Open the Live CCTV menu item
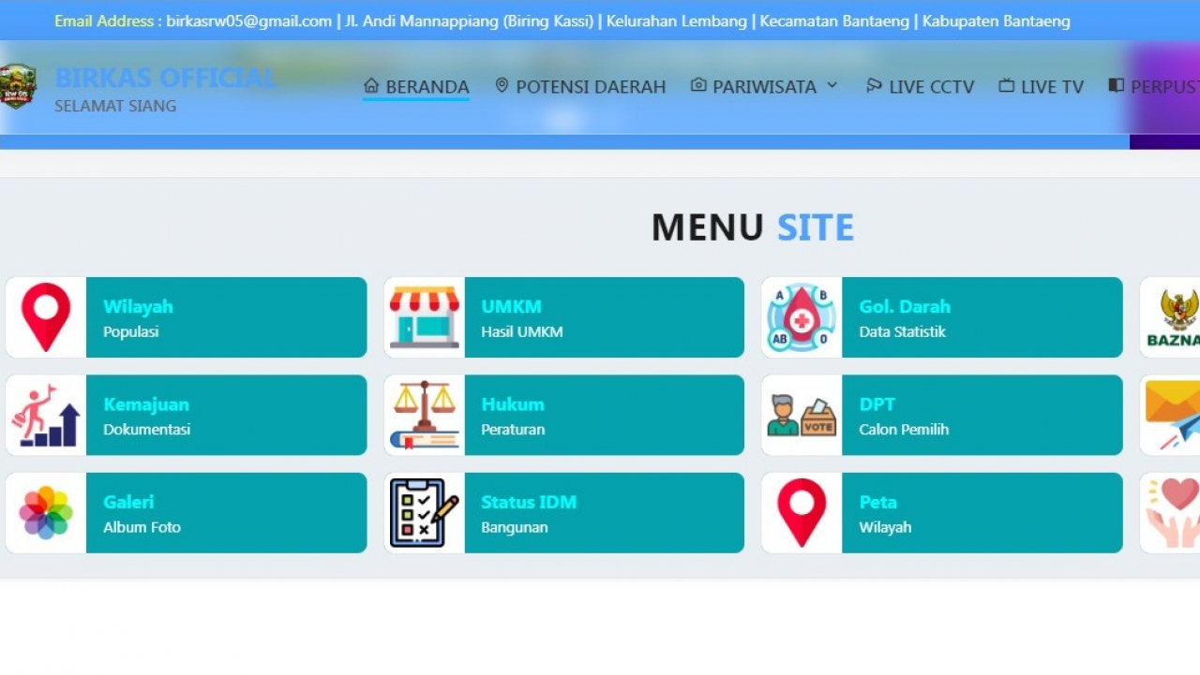1200x675 pixels. tap(920, 86)
